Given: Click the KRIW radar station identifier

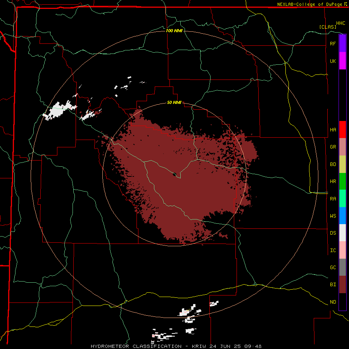Looking at the screenshot, I should coord(199,346).
